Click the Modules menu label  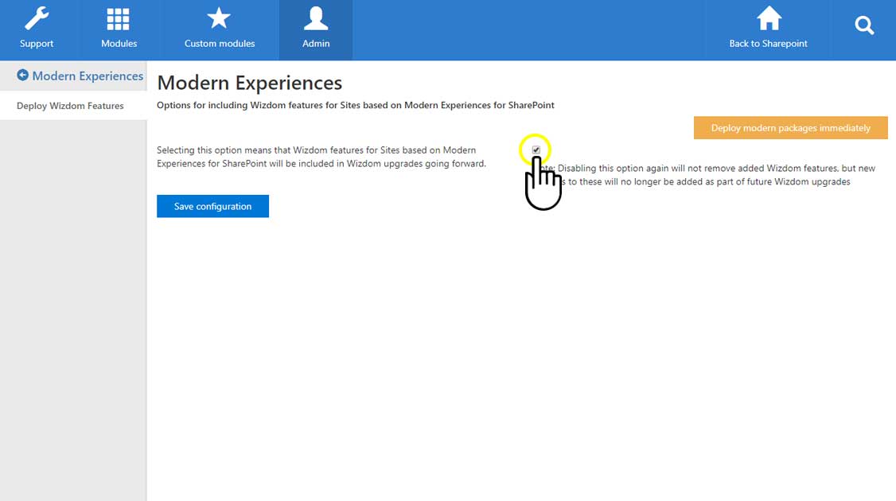(x=119, y=44)
